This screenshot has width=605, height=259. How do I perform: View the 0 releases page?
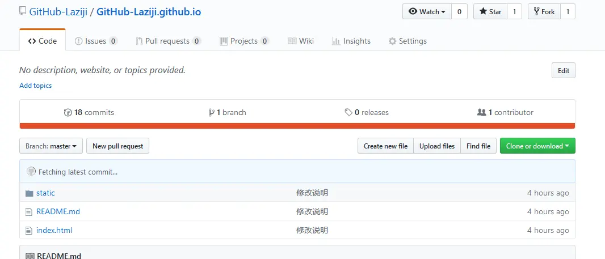point(367,113)
